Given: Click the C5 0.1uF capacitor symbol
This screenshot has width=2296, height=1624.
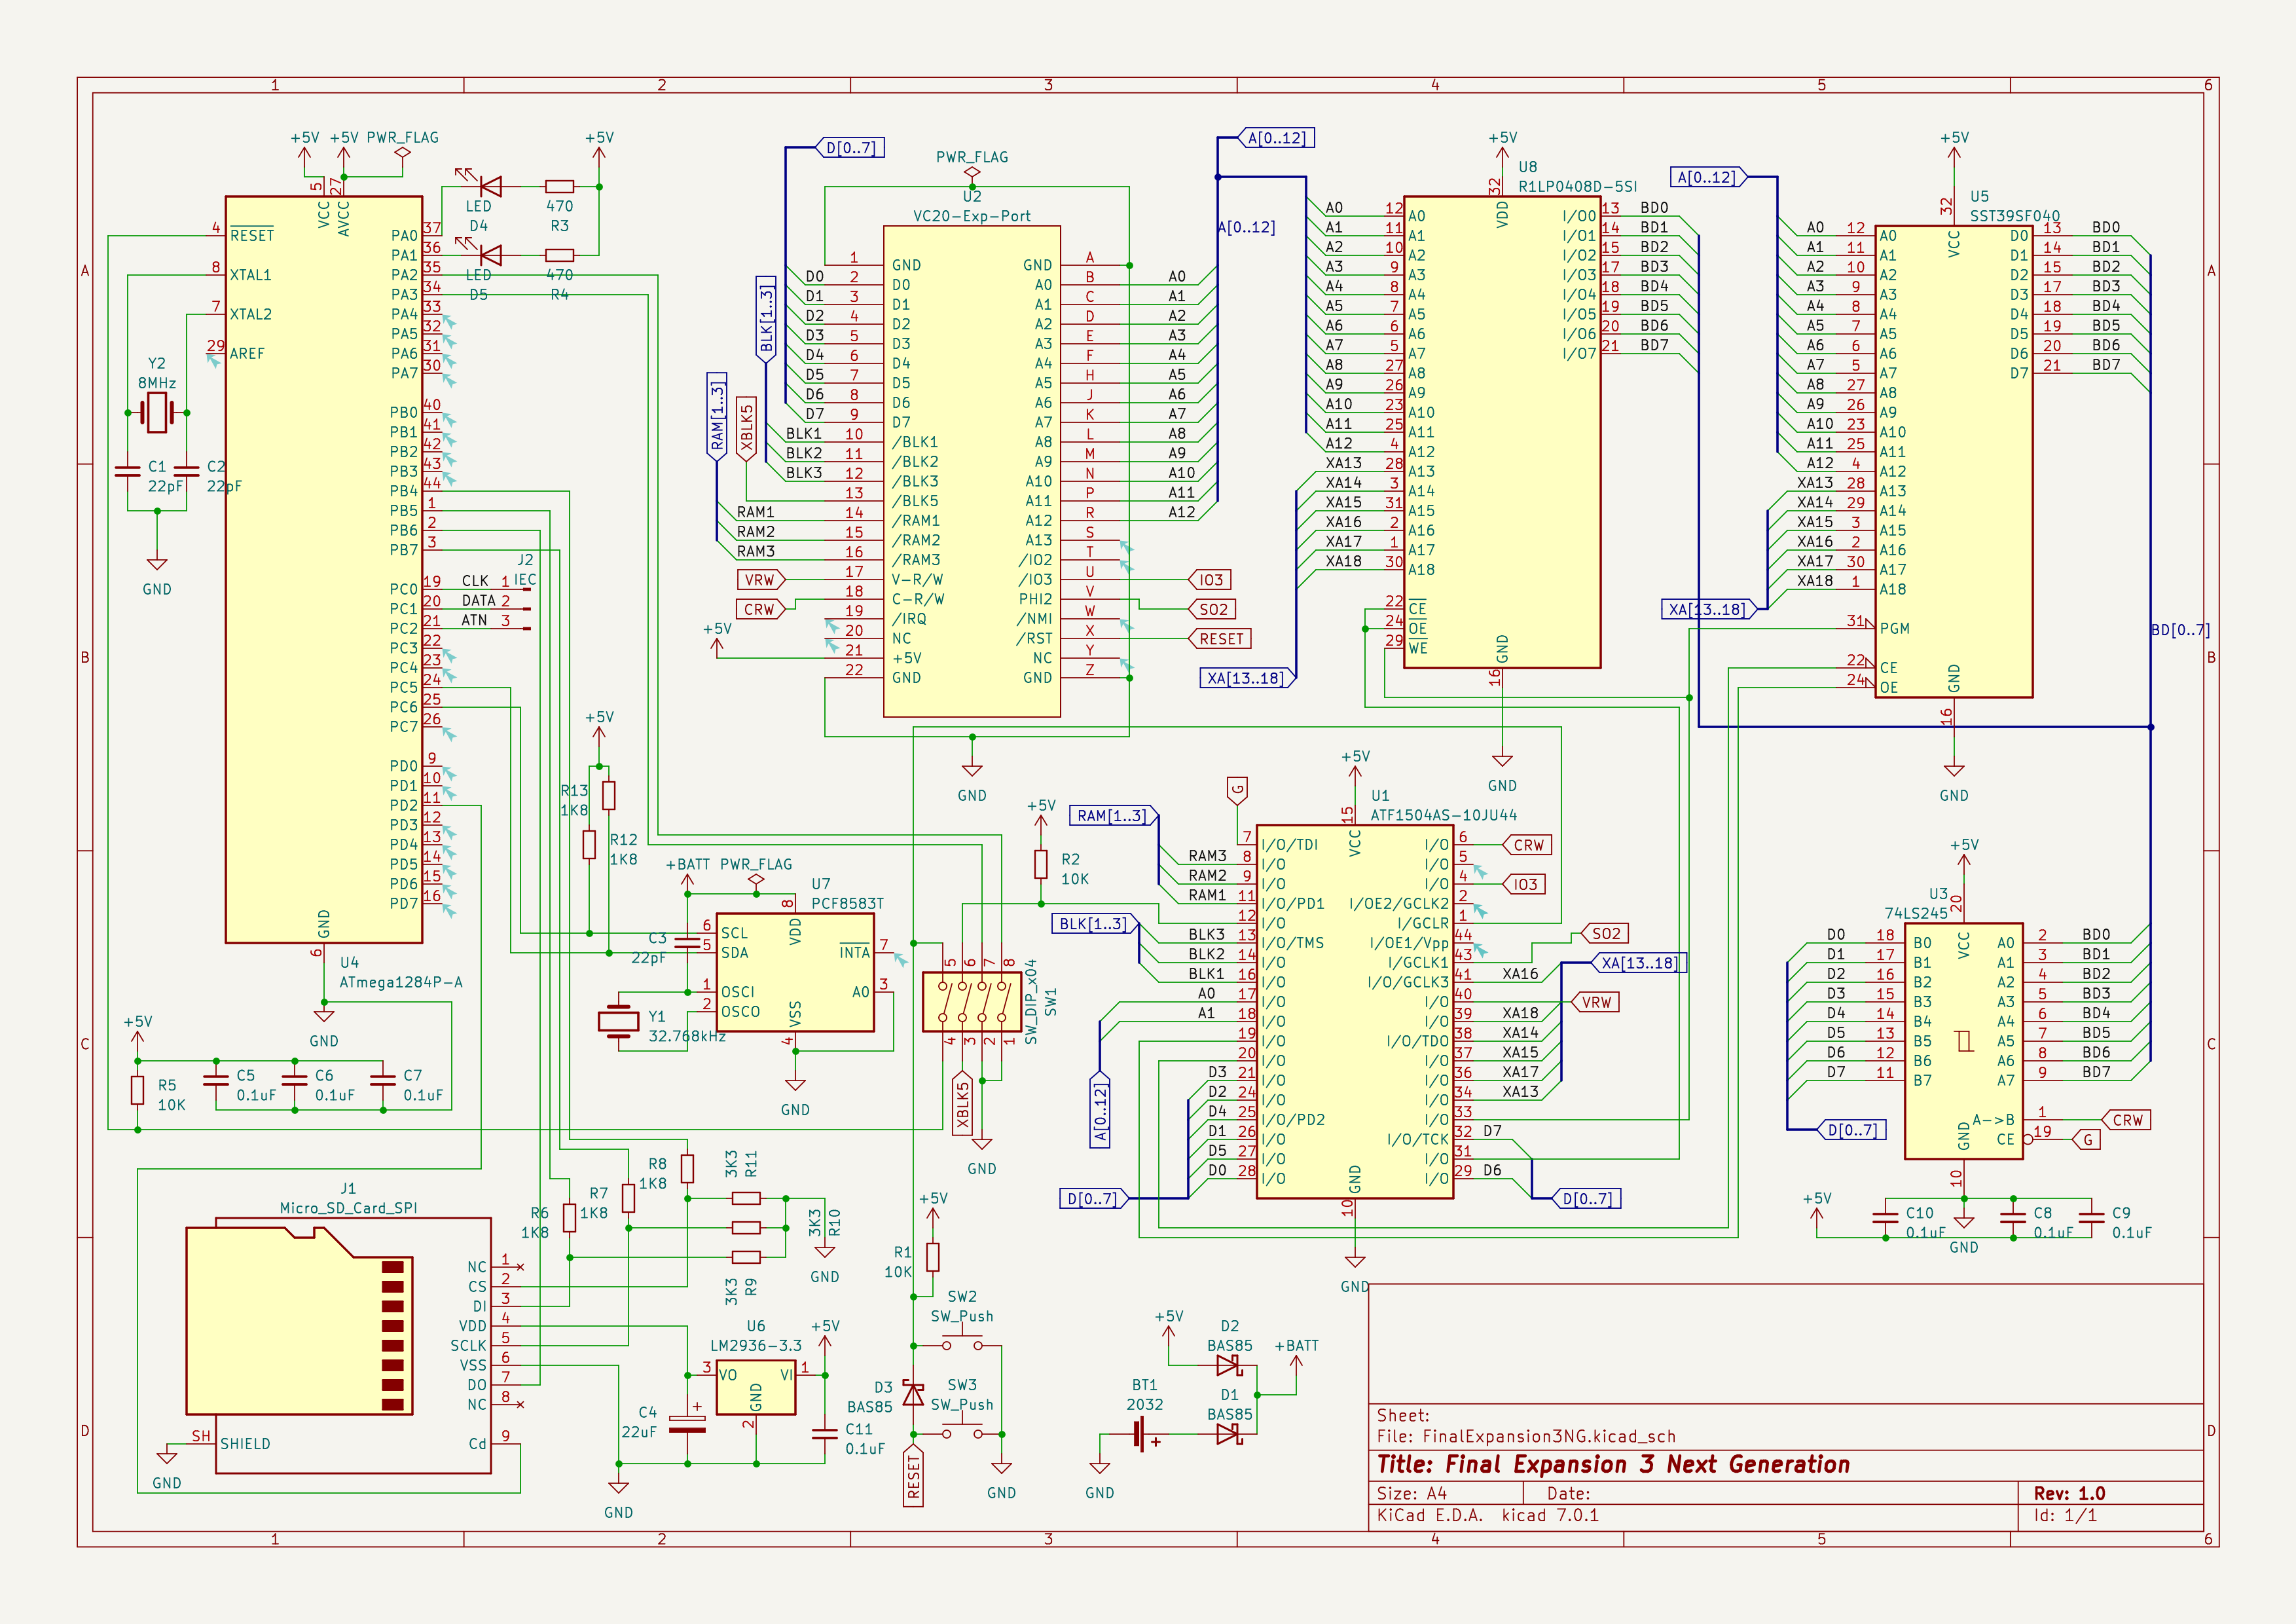Looking at the screenshot, I should (216, 1080).
